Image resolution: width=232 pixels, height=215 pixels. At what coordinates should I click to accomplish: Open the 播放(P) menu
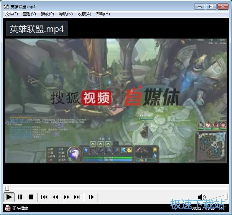(47, 14)
